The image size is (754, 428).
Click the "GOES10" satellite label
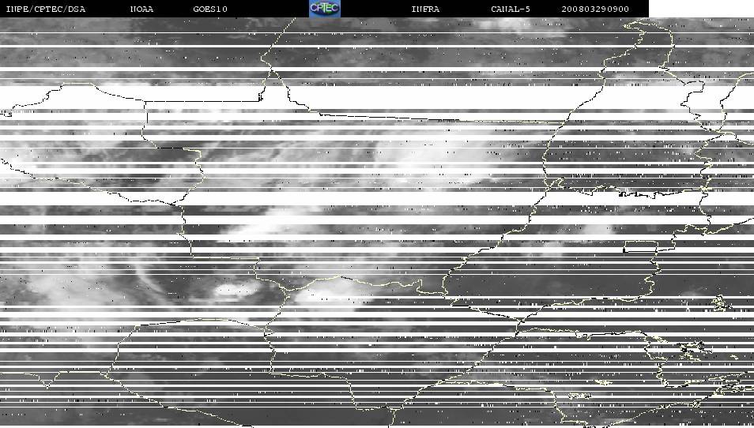tap(210, 9)
